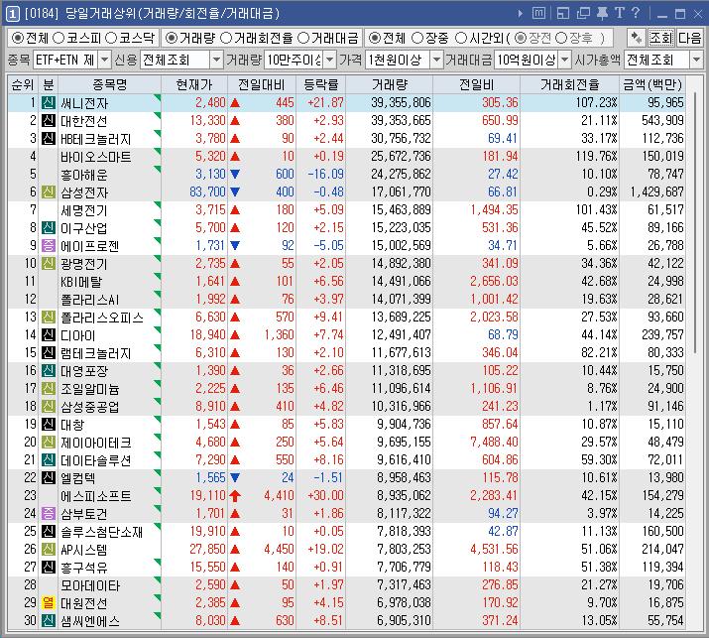Click the 신 badge for 대한전선
Image resolution: width=709 pixels, height=638 pixels.
(x=49, y=120)
